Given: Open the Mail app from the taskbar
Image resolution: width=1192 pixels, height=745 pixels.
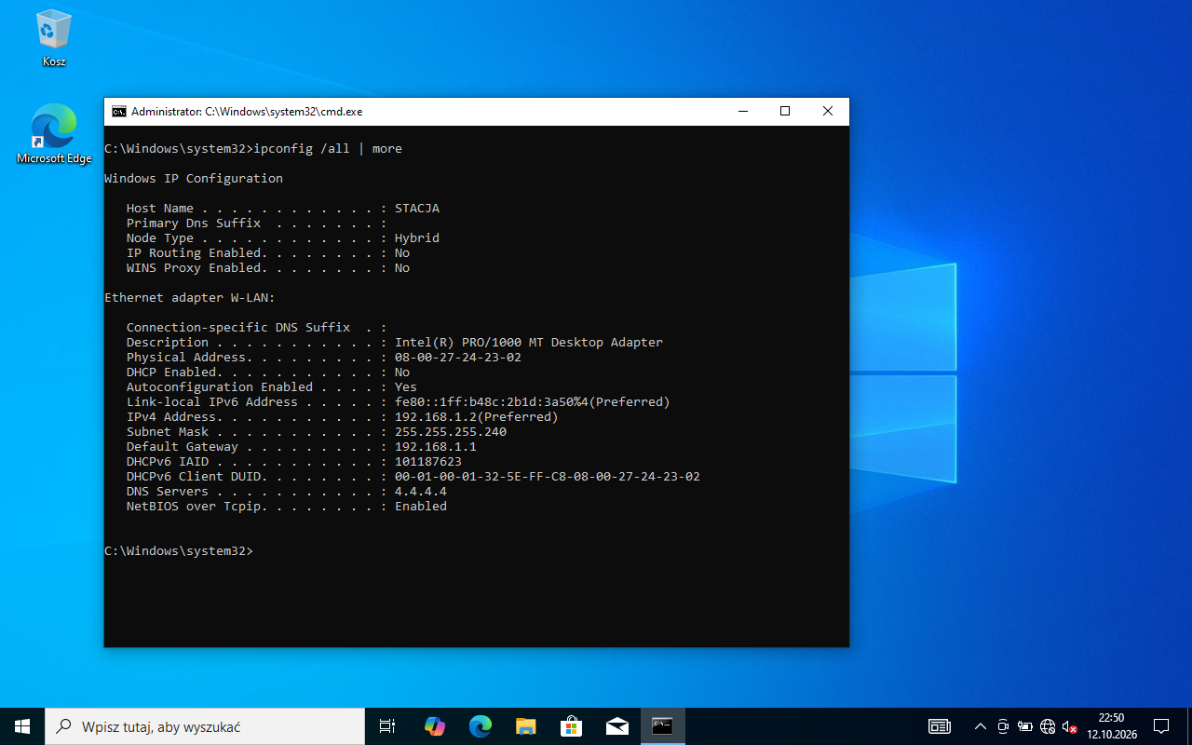Looking at the screenshot, I should pyautogui.click(x=616, y=726).
